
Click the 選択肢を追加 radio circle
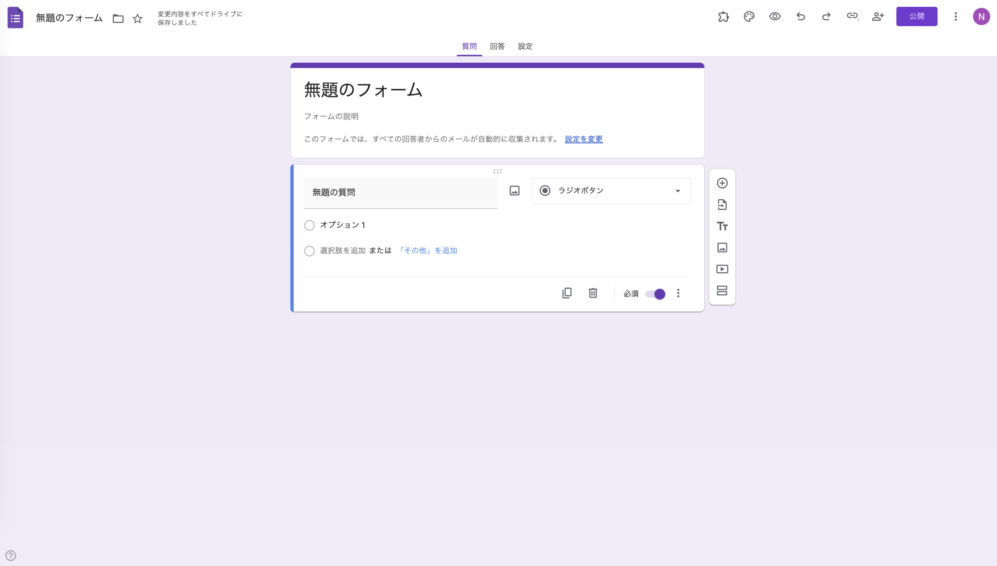tap(309, 251)
